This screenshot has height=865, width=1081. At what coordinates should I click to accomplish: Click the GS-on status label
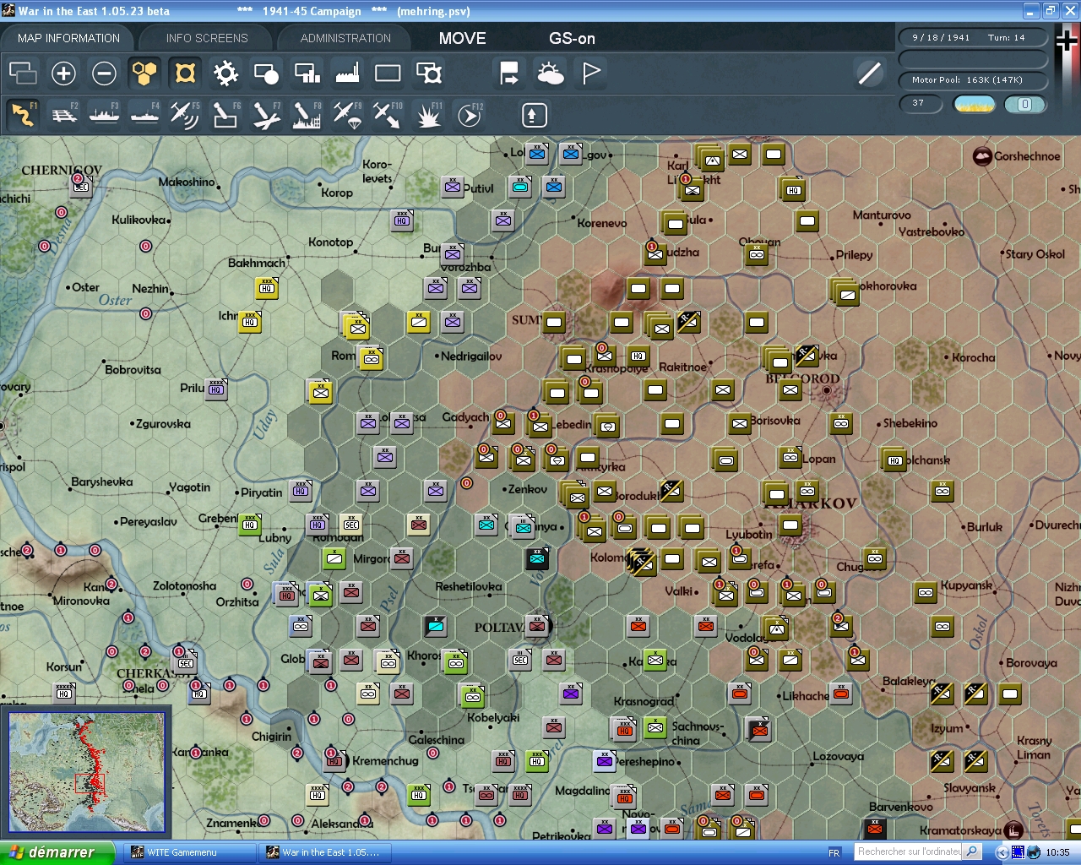(572, 38)
